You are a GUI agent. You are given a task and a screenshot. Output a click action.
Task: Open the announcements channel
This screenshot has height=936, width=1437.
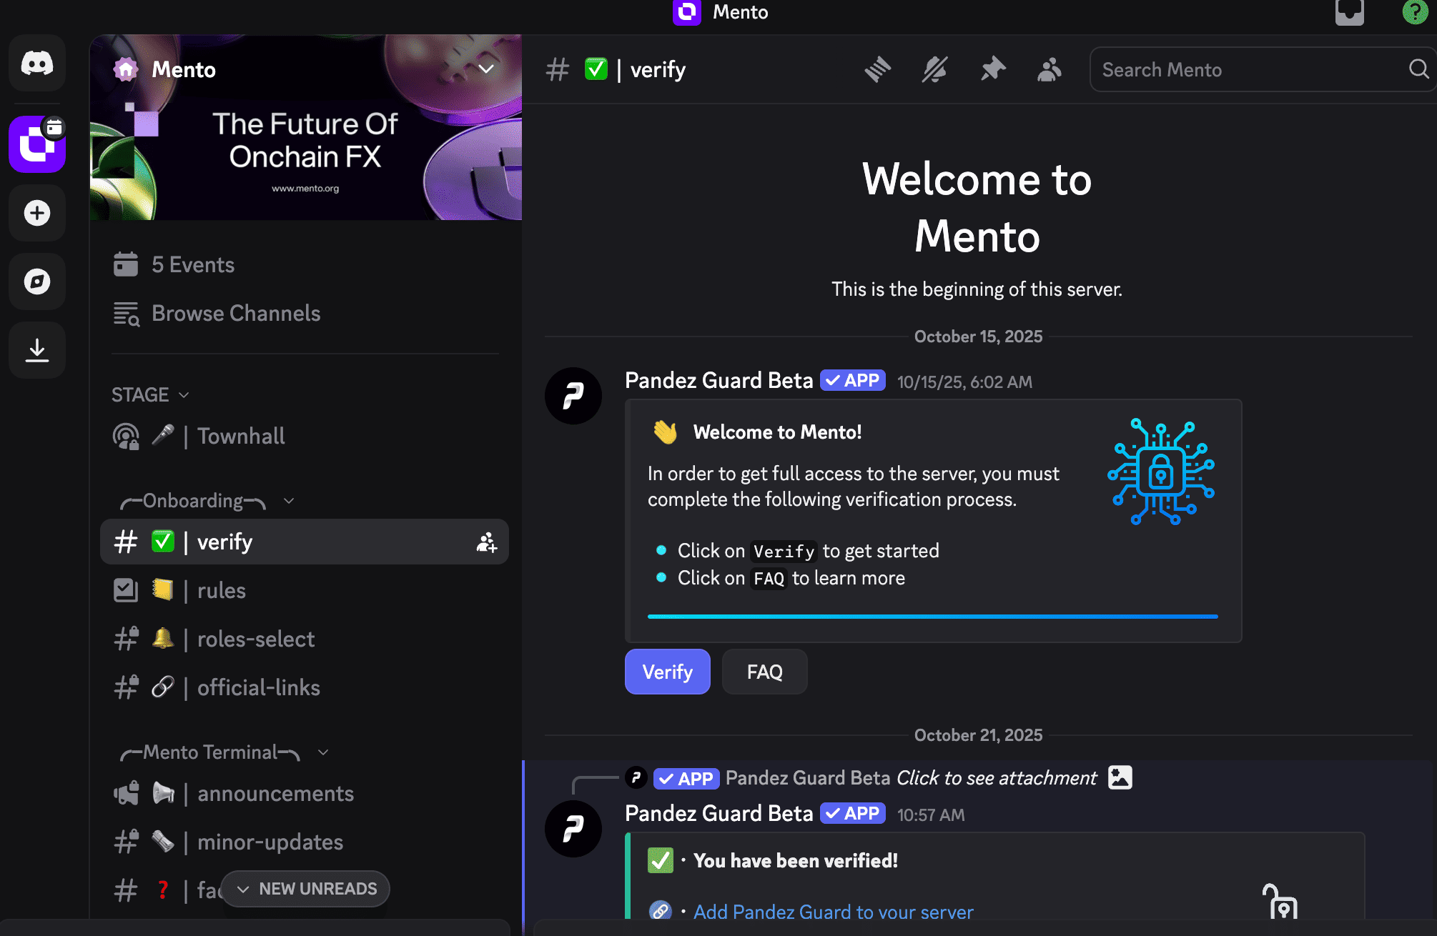[x=275, y=793]
